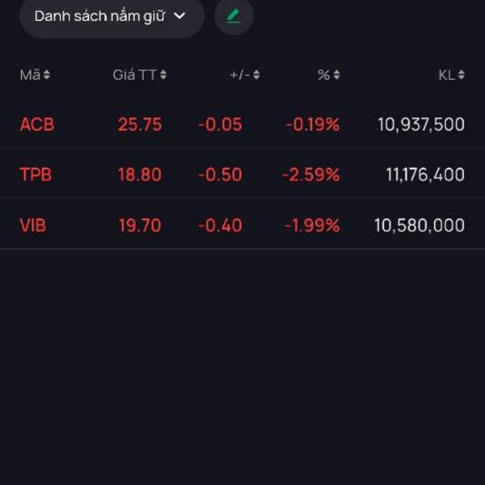485x485 pixels.
Task: Sort by +/- column arrows
Action: pyautogui.click(x=256, y=75)
